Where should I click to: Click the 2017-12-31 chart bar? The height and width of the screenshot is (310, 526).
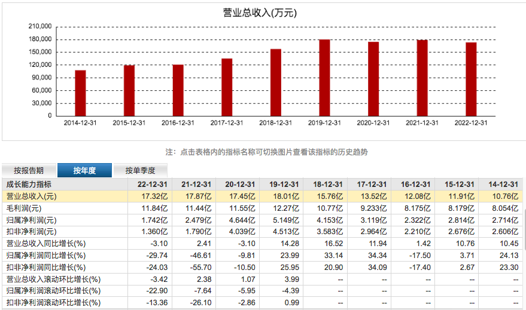pyautogui.click(x=227, y=87)
